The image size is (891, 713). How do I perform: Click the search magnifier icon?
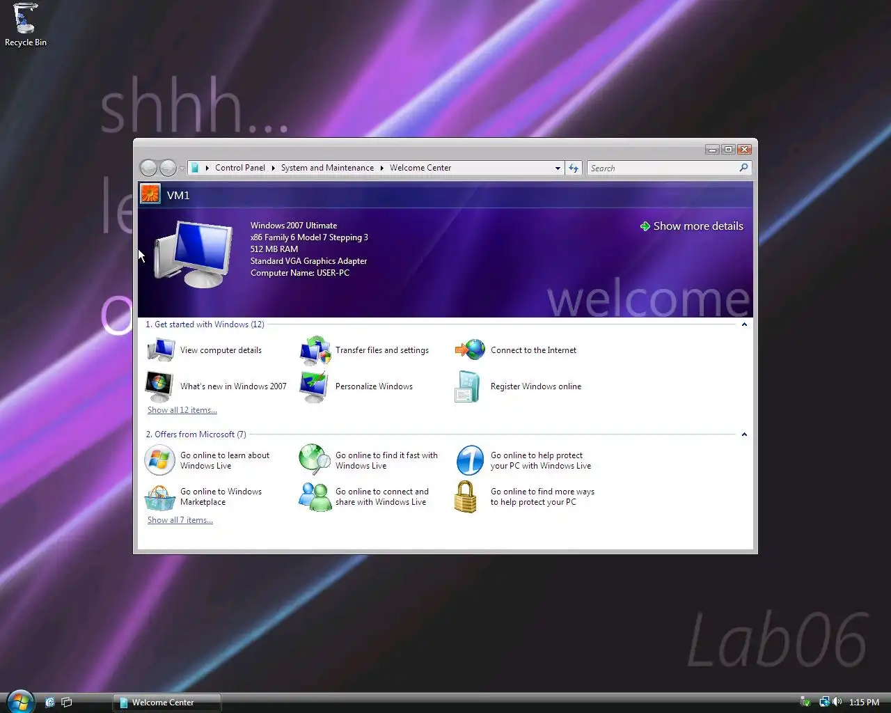[743, 168]
